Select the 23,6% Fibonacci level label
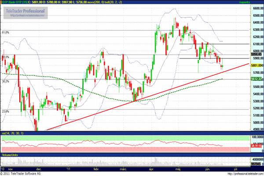Image resolution: width=264 pixels, height=176 pixels. (6, 112)
